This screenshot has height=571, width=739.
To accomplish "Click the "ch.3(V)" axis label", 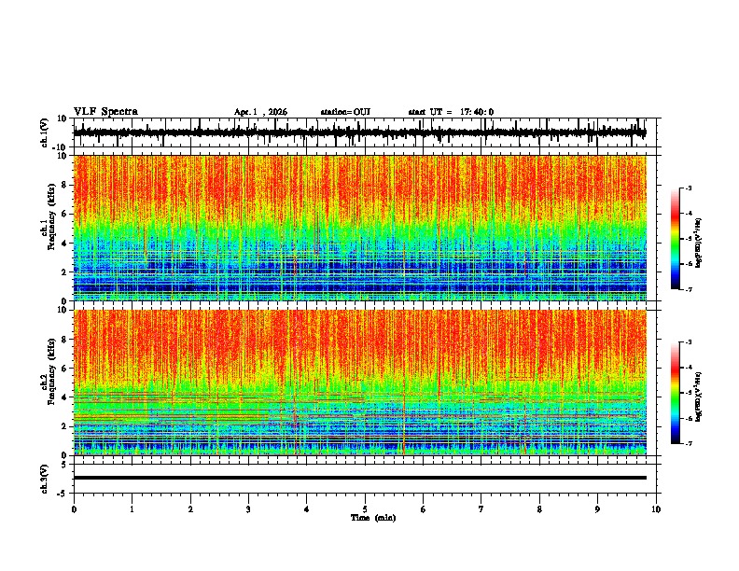I will click(44, 479).
